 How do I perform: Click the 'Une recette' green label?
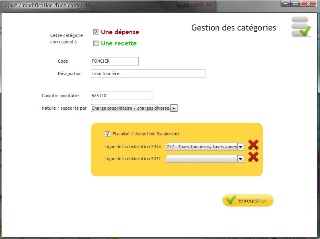pyautogui.click(x=119, y=43)
